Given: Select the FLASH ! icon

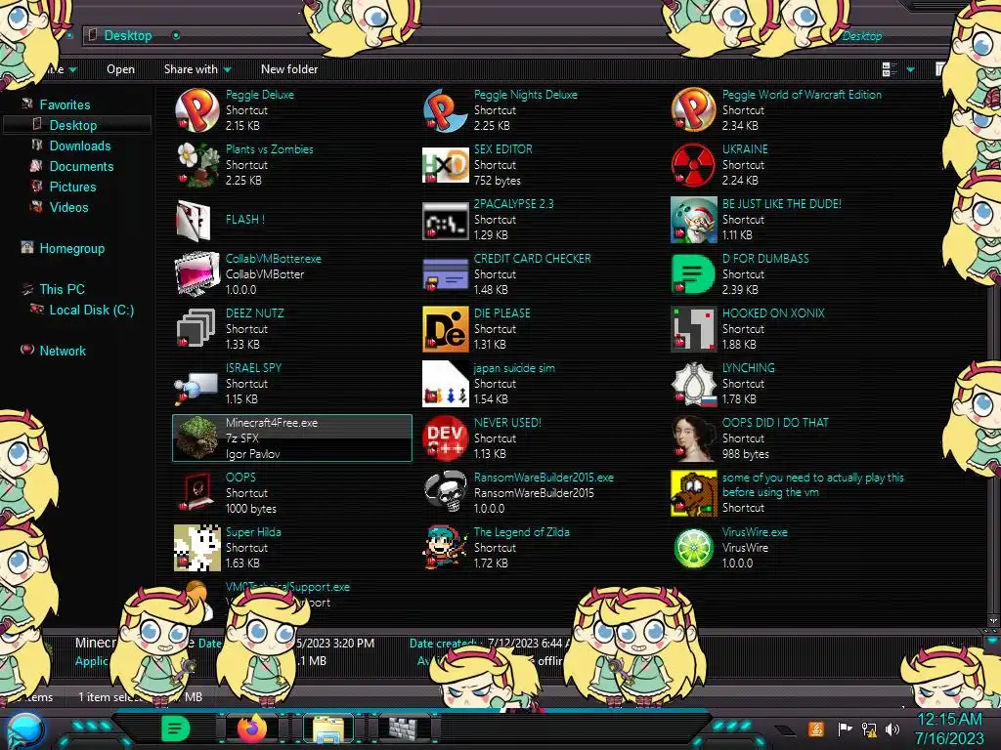Looking at the screenshot, I should coord(194,220).
